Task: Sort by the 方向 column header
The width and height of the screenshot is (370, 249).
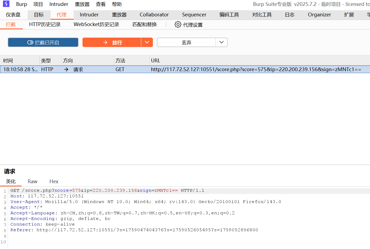Action: (88, 60)
